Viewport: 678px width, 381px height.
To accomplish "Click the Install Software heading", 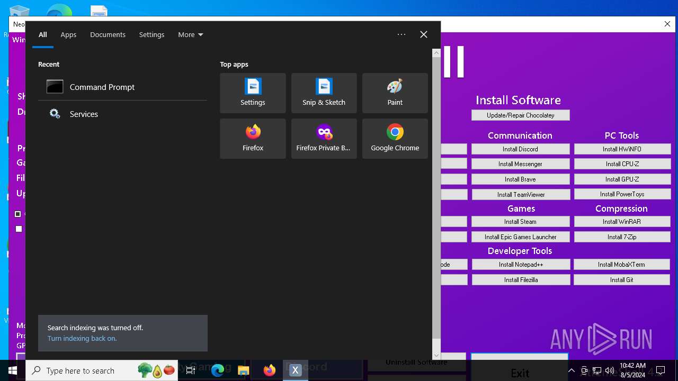I will pyautogui.click(x=518, y=100).
